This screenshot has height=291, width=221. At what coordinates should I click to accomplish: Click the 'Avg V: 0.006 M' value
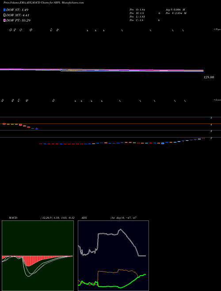pyautogui.click(x=175, y=10)
